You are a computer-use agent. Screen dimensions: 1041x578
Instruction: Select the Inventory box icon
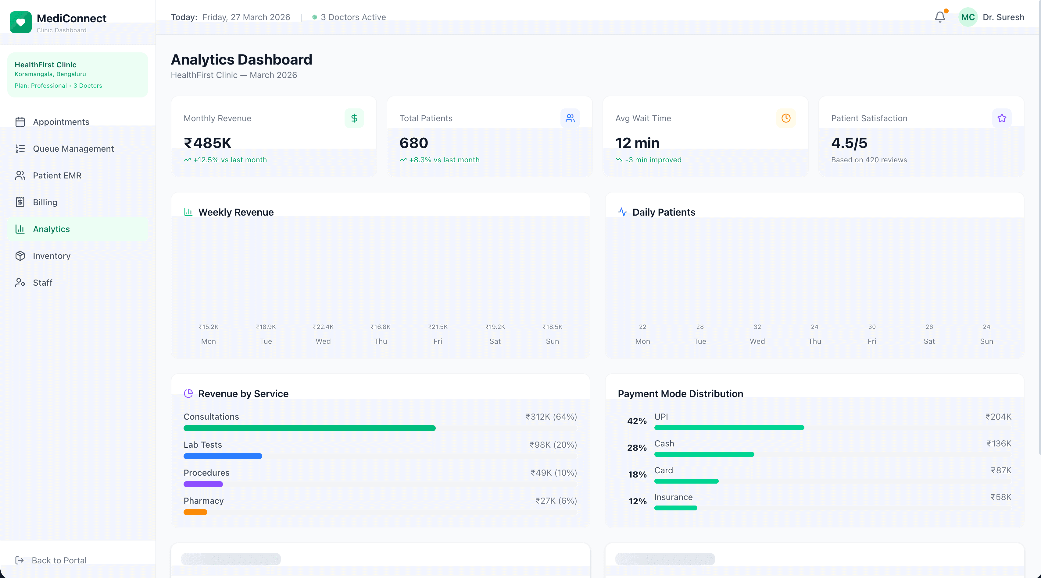pos(21,256)
